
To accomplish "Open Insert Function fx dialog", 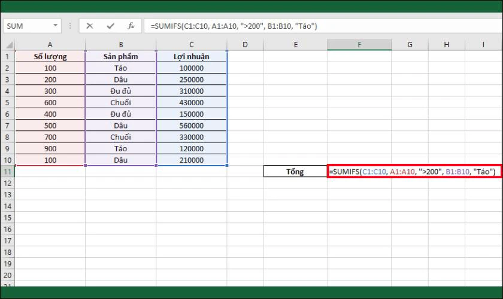I will 131,26.
